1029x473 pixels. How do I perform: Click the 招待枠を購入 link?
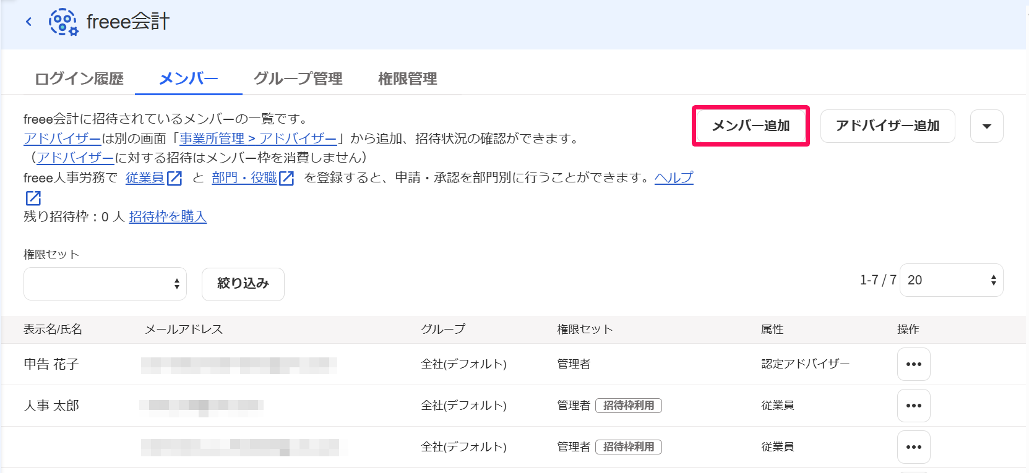click(168, 216)
